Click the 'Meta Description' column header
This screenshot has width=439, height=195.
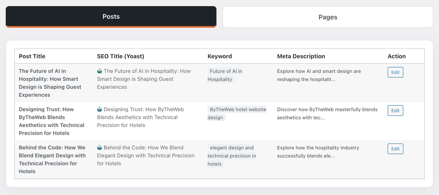[301, 56]
